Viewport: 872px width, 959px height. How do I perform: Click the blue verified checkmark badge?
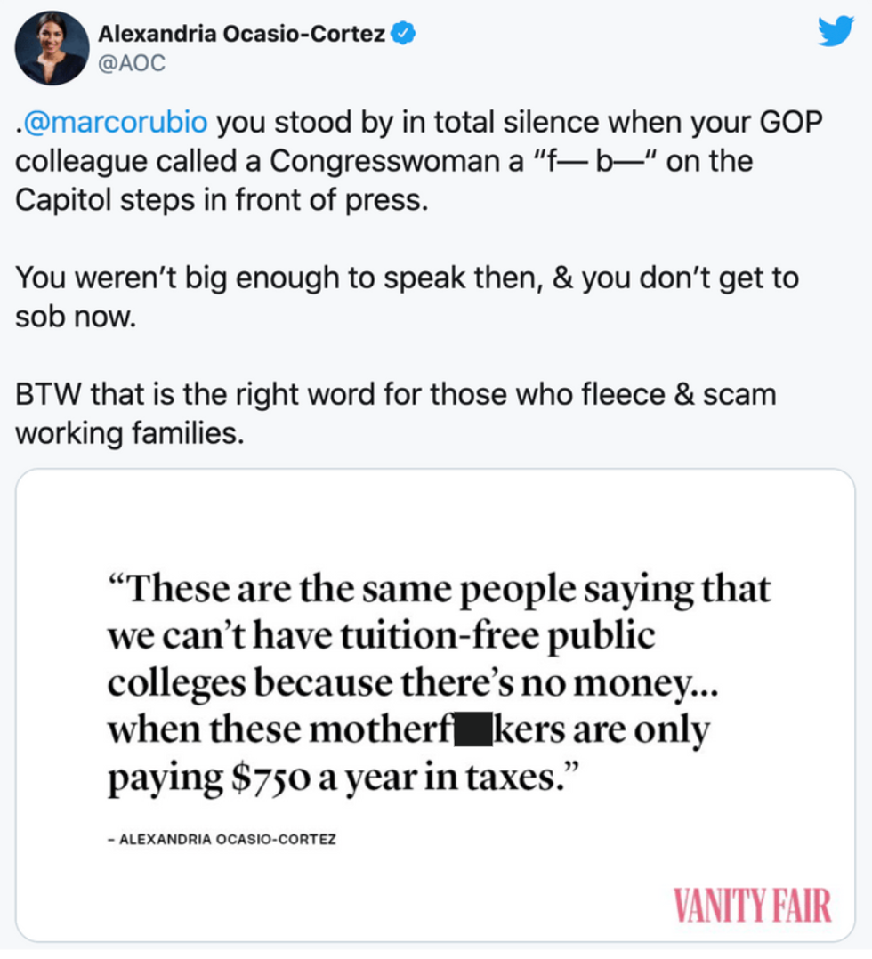tap(404, 35)
